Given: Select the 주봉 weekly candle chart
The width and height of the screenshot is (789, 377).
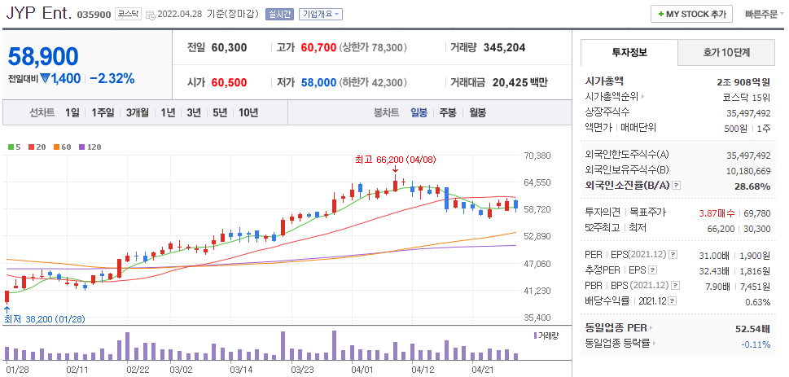Looking at the screenshot, I should point(448,112).
